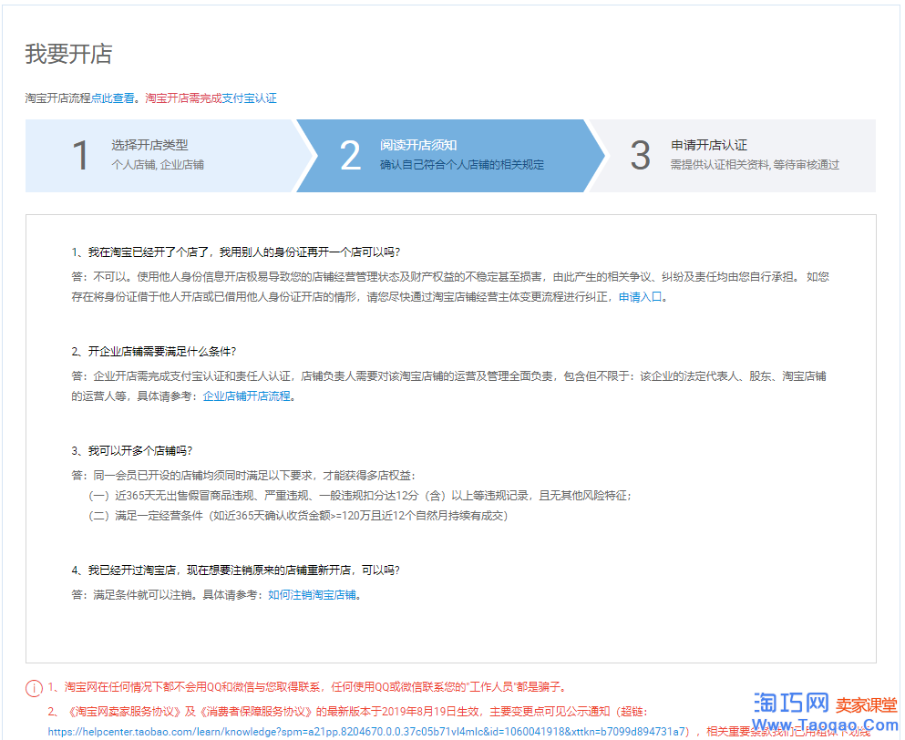Click the 《淘宝网卖家服务协议》 agreement text
Image resolution: width=905 pixels, height=740 pixels.
[x=110, y=711]
